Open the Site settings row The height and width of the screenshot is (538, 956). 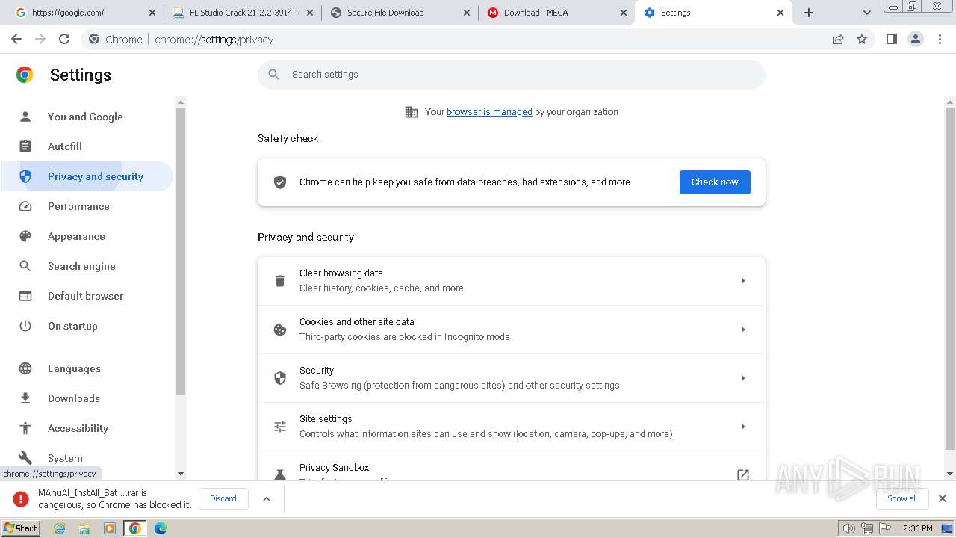click(x=512, y=427)
